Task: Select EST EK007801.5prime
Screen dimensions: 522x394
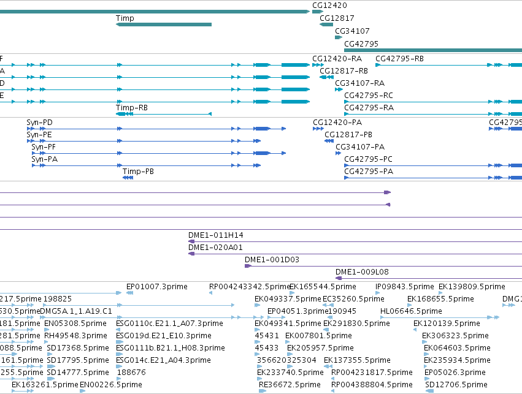Action: (288, 342)
